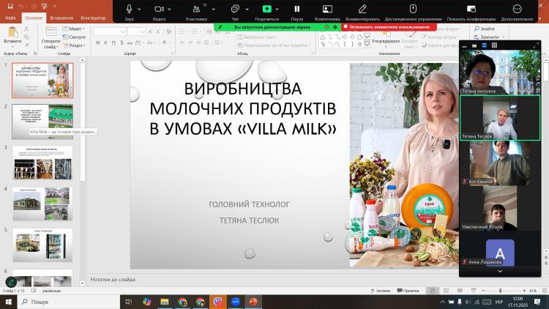Click the zoom in plus button
Image resolution: width=549 pixels, height=309 pixels.
click(524, 291)
